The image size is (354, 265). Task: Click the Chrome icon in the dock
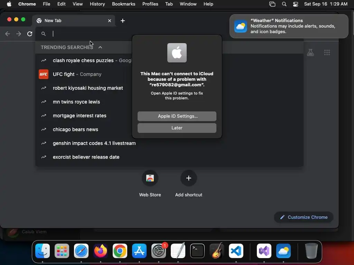tap(120, 251)
